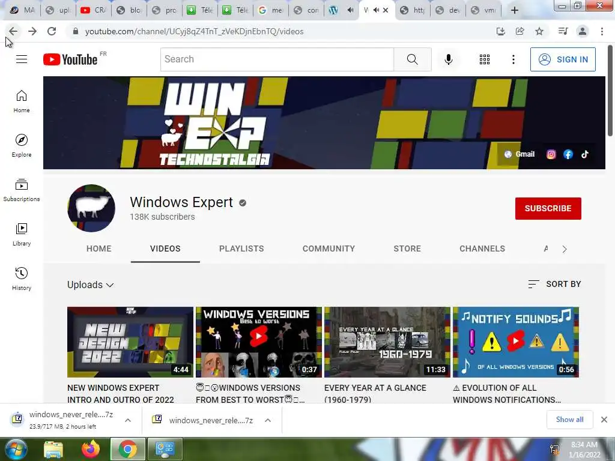Show more channel tabs with right chevron
This screenshot has width=615, height=461.
point(565,249)
